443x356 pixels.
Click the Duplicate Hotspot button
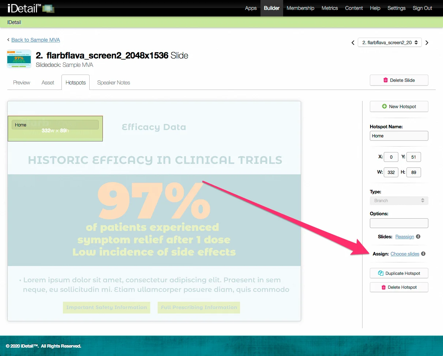399,273
